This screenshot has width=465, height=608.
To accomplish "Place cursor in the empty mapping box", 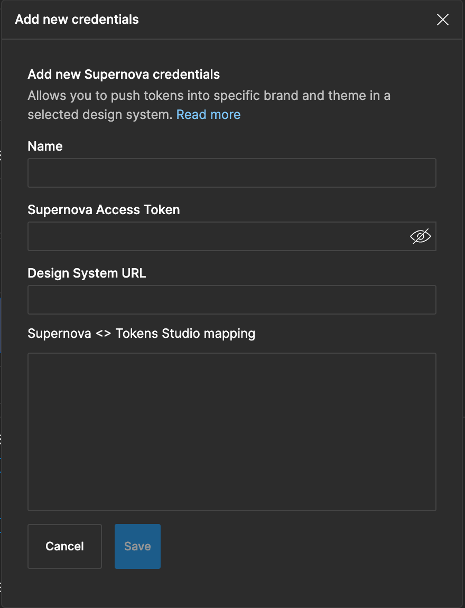I will click(x=232, y=432).
